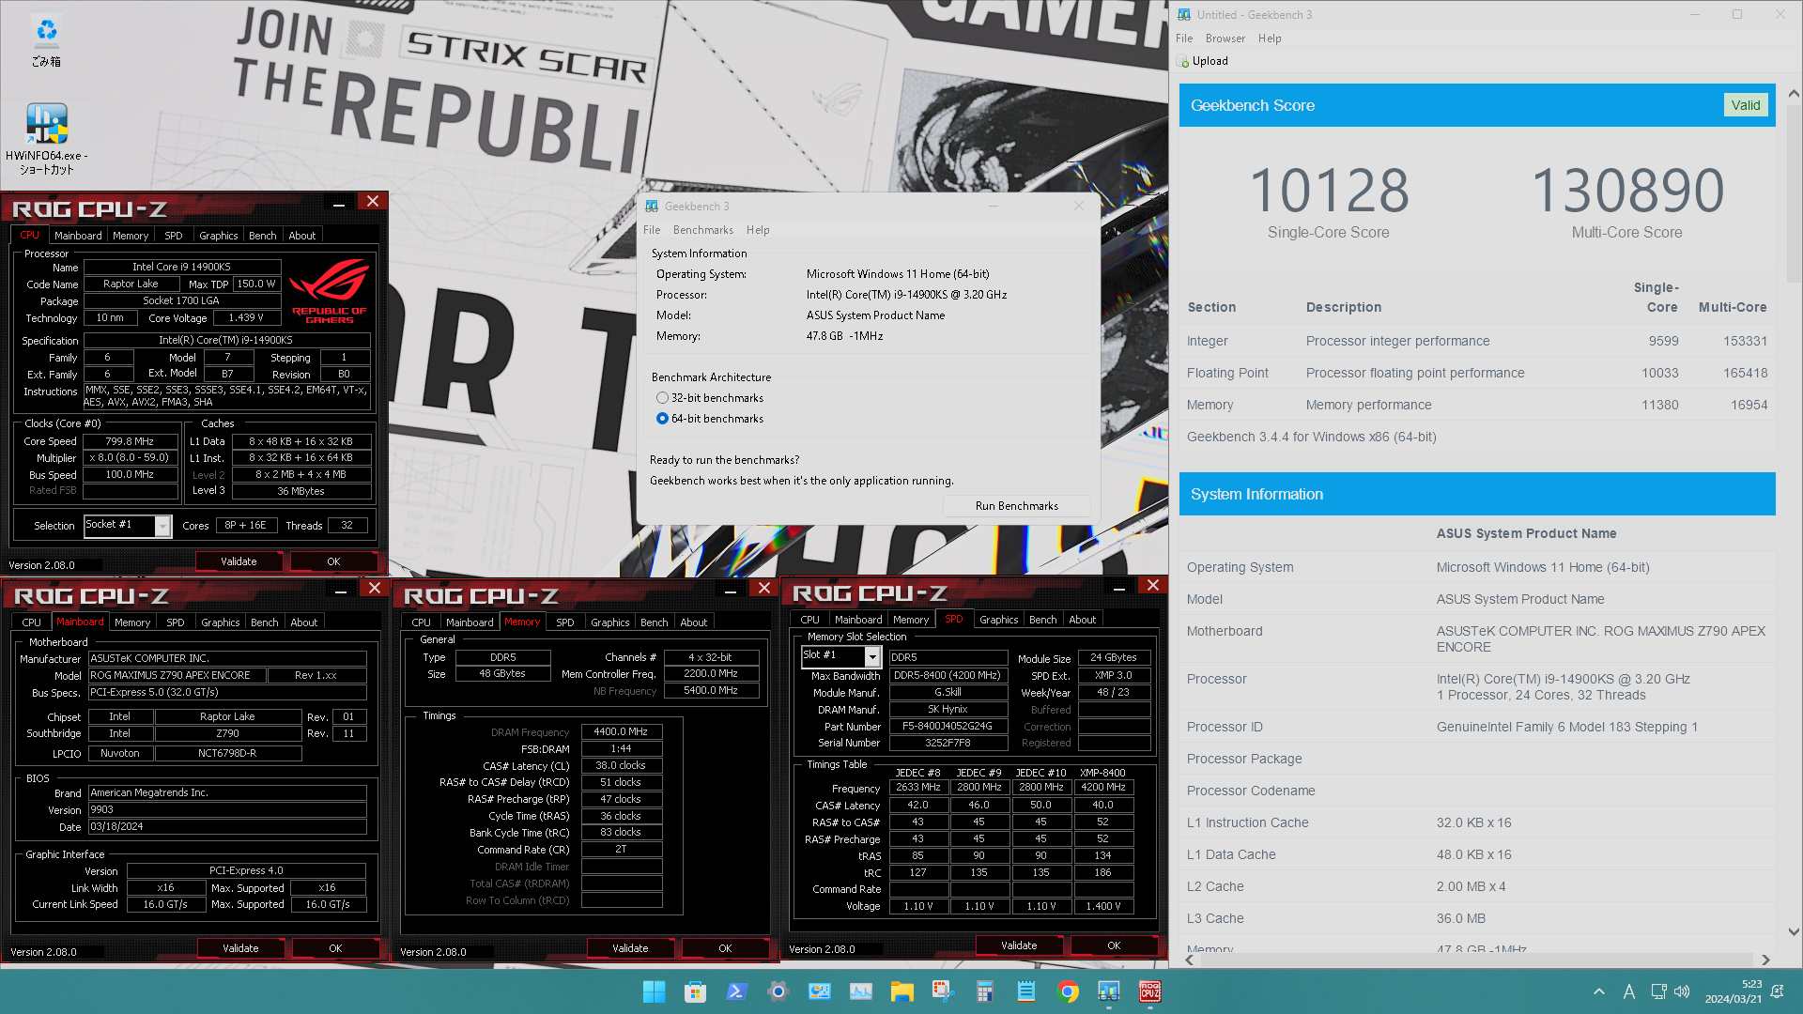Open Calculator from the taskbar
Image resolution: width=1803 pixels, height=1014 pixels.
click(984, 991)
